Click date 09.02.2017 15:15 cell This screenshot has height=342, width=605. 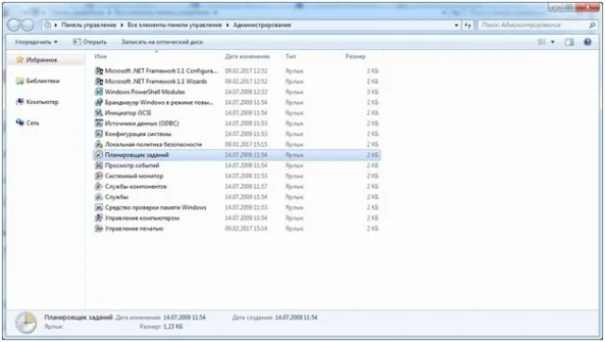246,145
